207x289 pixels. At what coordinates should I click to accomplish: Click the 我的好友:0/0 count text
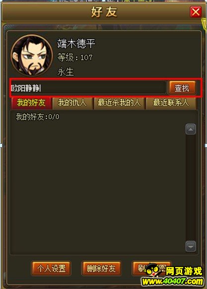click(38, 117)
